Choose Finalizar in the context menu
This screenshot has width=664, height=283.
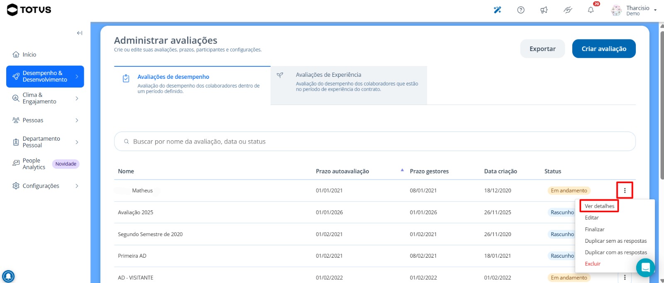coord(595,229)
